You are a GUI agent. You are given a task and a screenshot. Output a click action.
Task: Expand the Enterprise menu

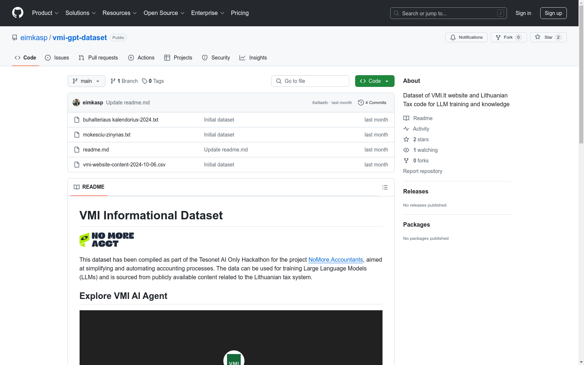tap(208, 13)
